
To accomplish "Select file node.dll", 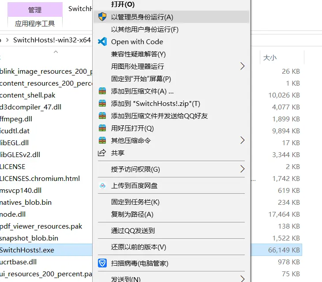I will pyautogui.click(x=13, y=214).
